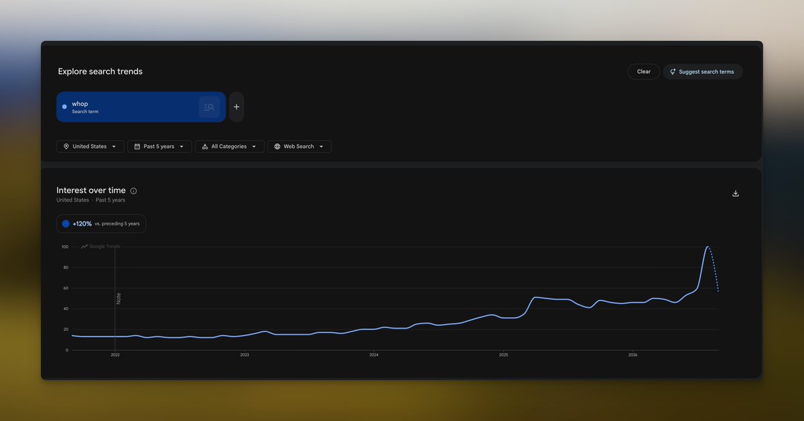Click the search list icon in whop chip
Screen dimensions: 804x421
[209, 107]
